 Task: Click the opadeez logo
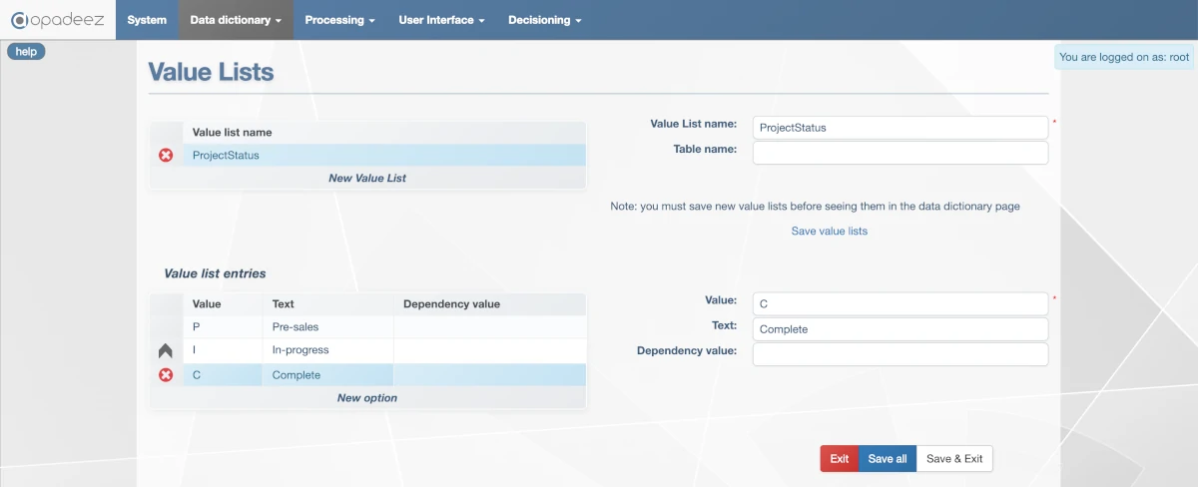58,20
